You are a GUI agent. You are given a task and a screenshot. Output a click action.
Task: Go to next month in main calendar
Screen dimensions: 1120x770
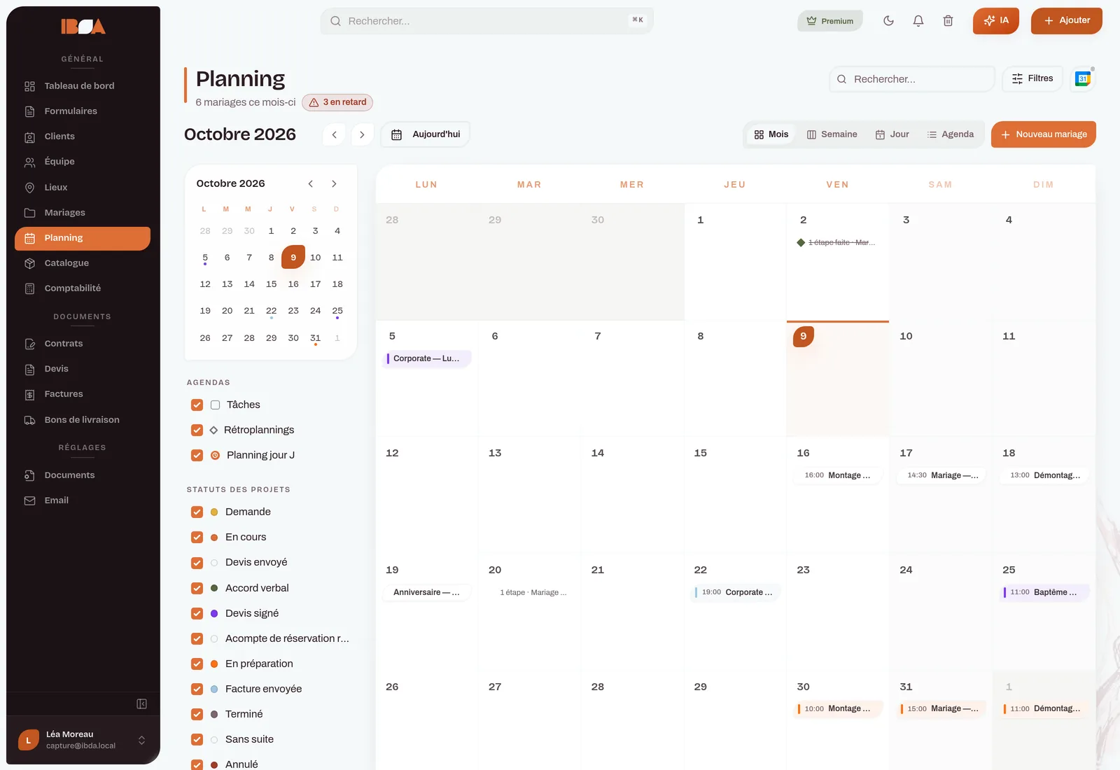pyautogui.click(x=362, y=134)
